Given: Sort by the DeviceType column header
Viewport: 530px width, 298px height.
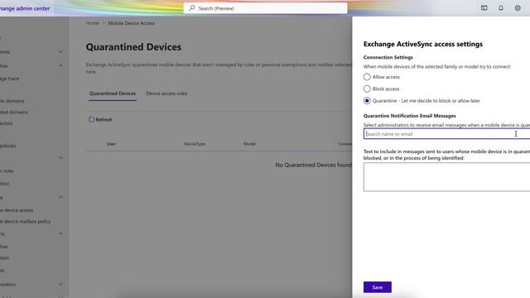Looking at the screenshot, I should [195, 144].
